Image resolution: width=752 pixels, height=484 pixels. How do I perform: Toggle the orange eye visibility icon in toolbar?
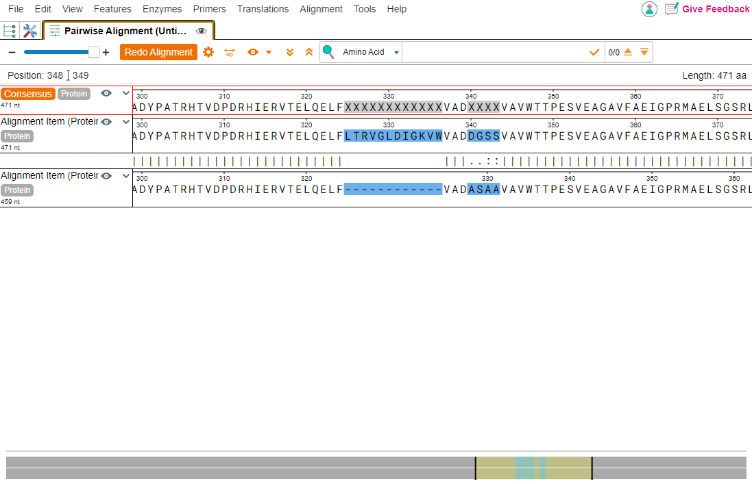pos(253,52)
